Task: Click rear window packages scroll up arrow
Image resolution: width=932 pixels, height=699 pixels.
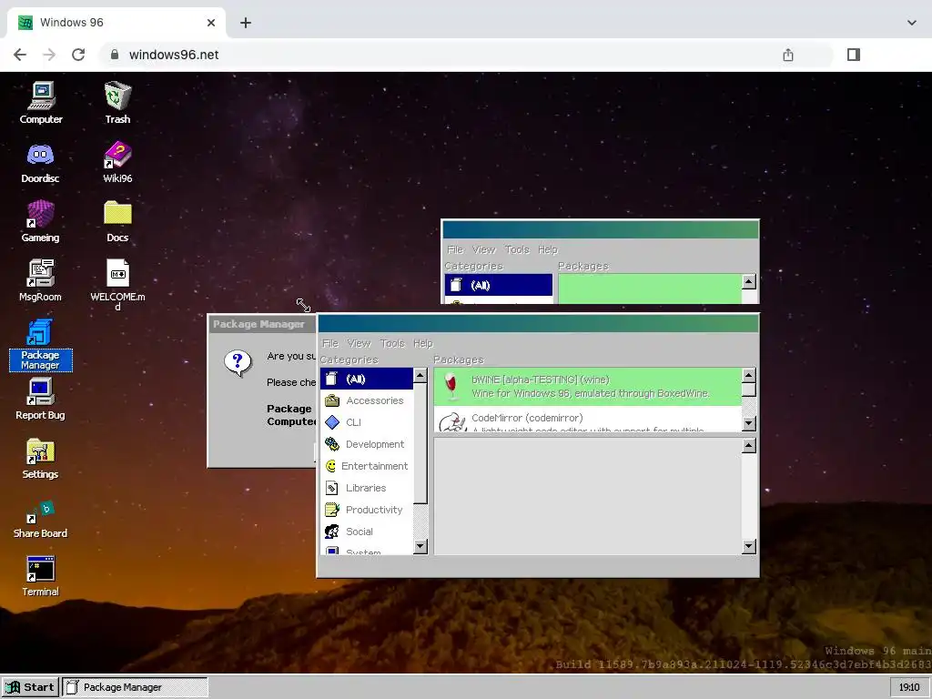Action: click(749, 282)
